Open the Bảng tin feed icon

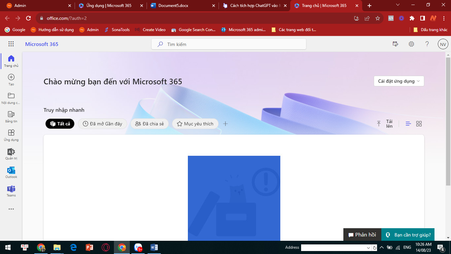tap(11, 116)
